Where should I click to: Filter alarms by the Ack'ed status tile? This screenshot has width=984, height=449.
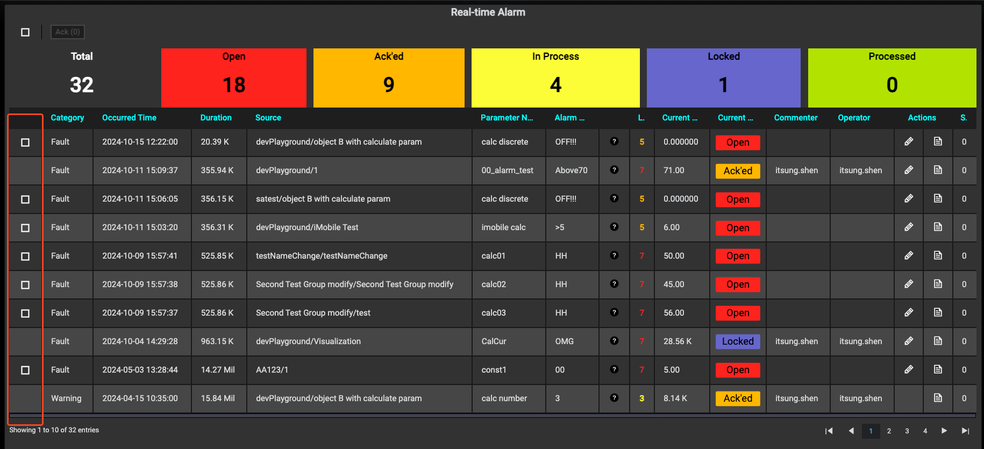(388, 78)
